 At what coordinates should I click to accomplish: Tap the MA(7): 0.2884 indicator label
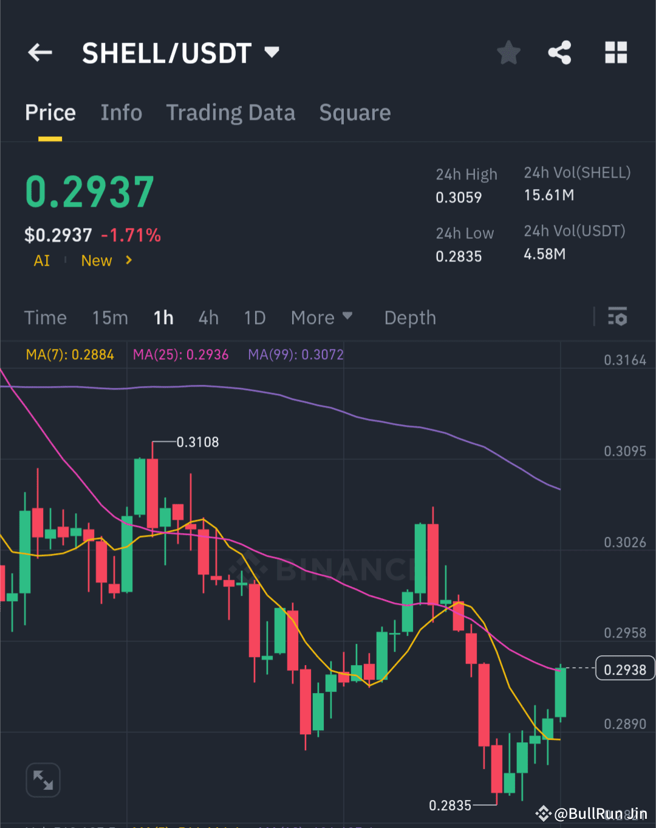70,354
